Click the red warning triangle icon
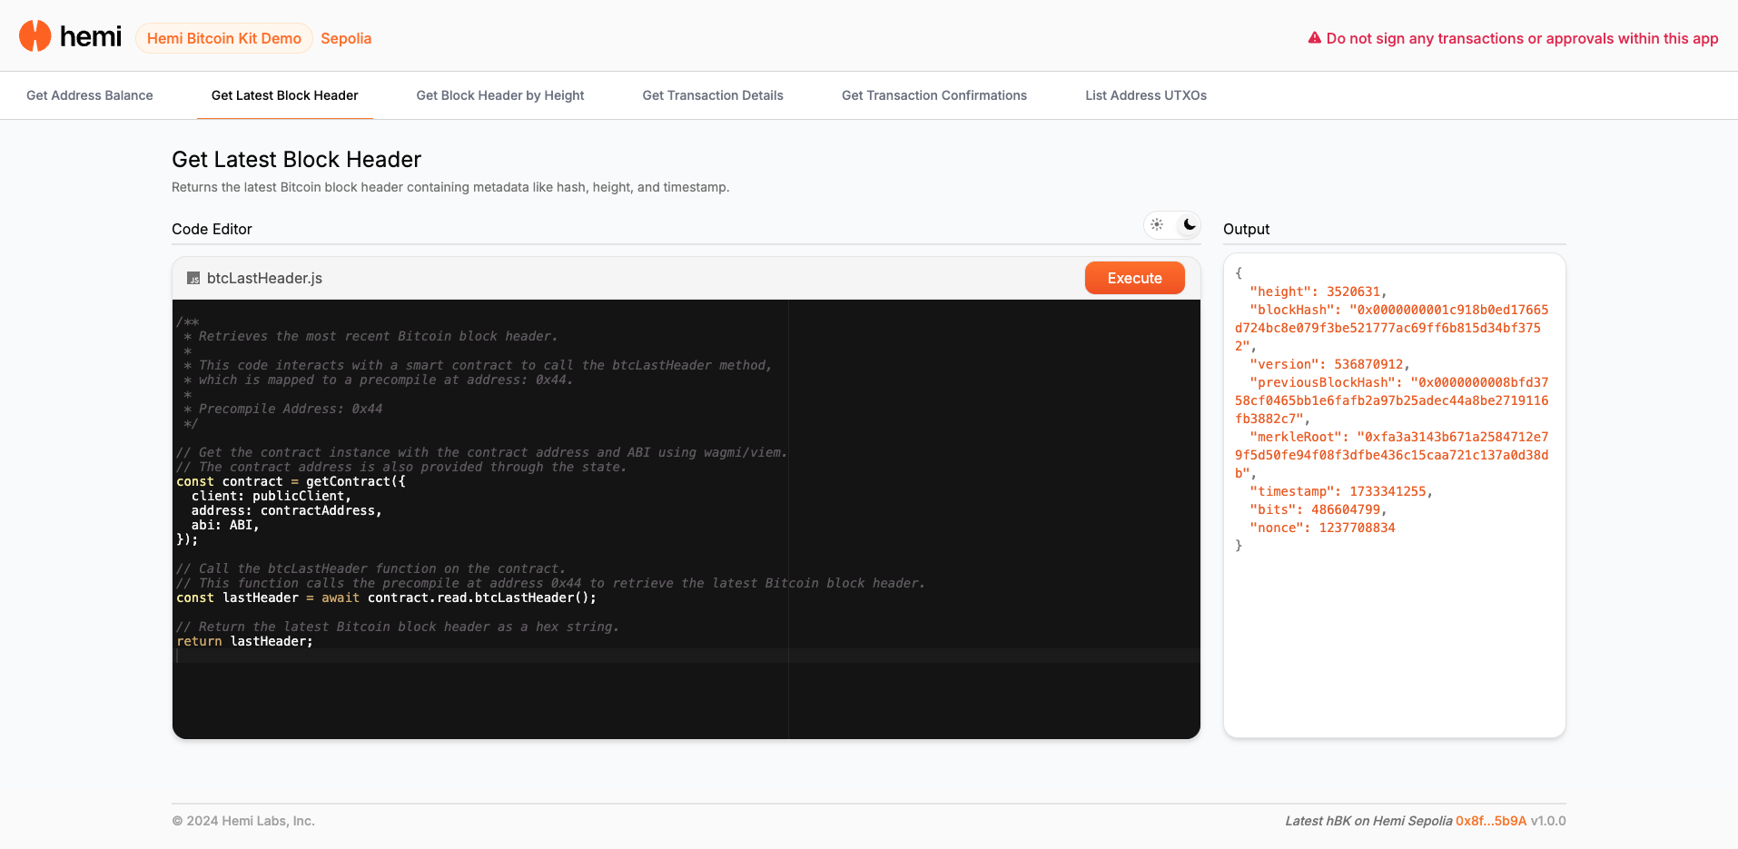The height and width of the screenshot is (849, 1738). coord(1314,38)
